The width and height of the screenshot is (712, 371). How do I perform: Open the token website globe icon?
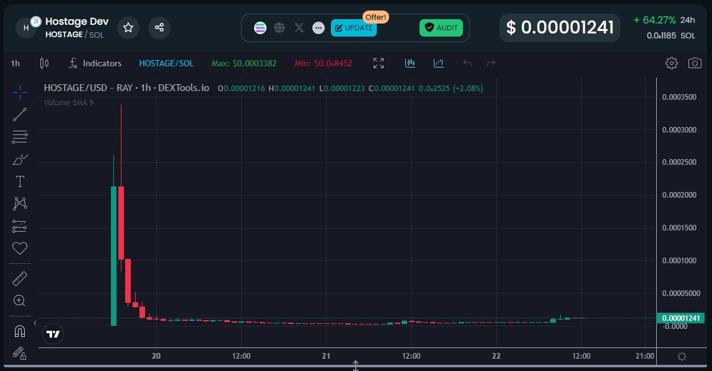pos(279,28)
